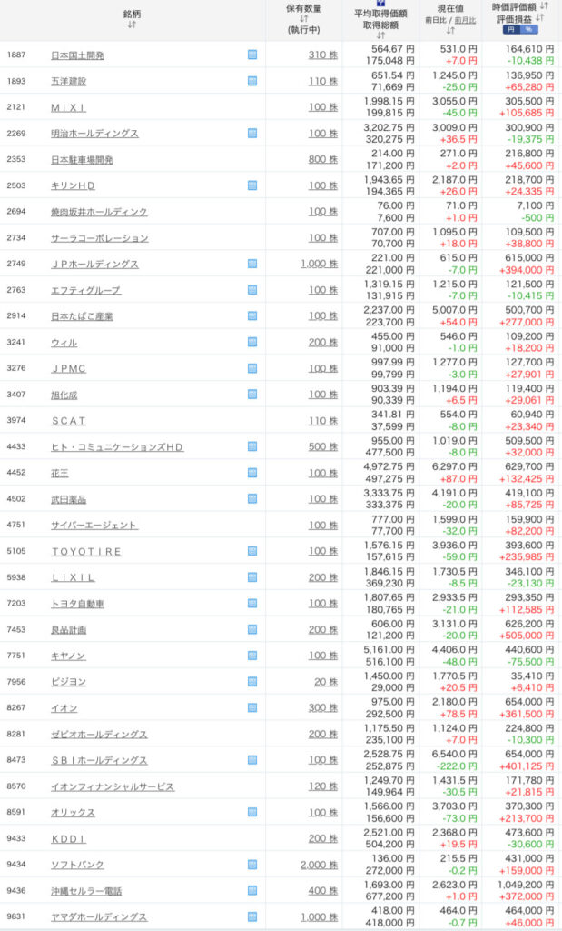Open memo icon for 日本国土開発

click(x=252, y=55)
